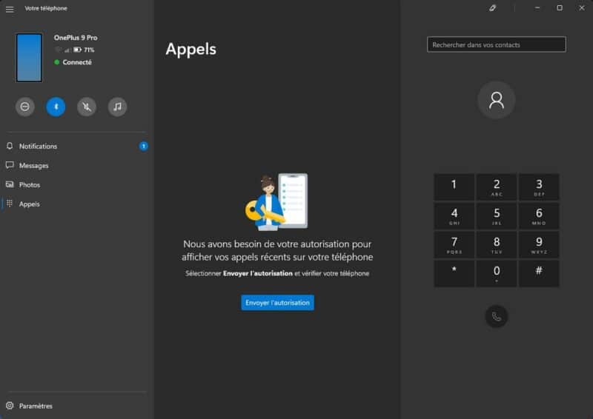Screen dimensions: 593x419
Task: Toggle the music player icon
Action: pyautogui.click(x=118, y=107)
